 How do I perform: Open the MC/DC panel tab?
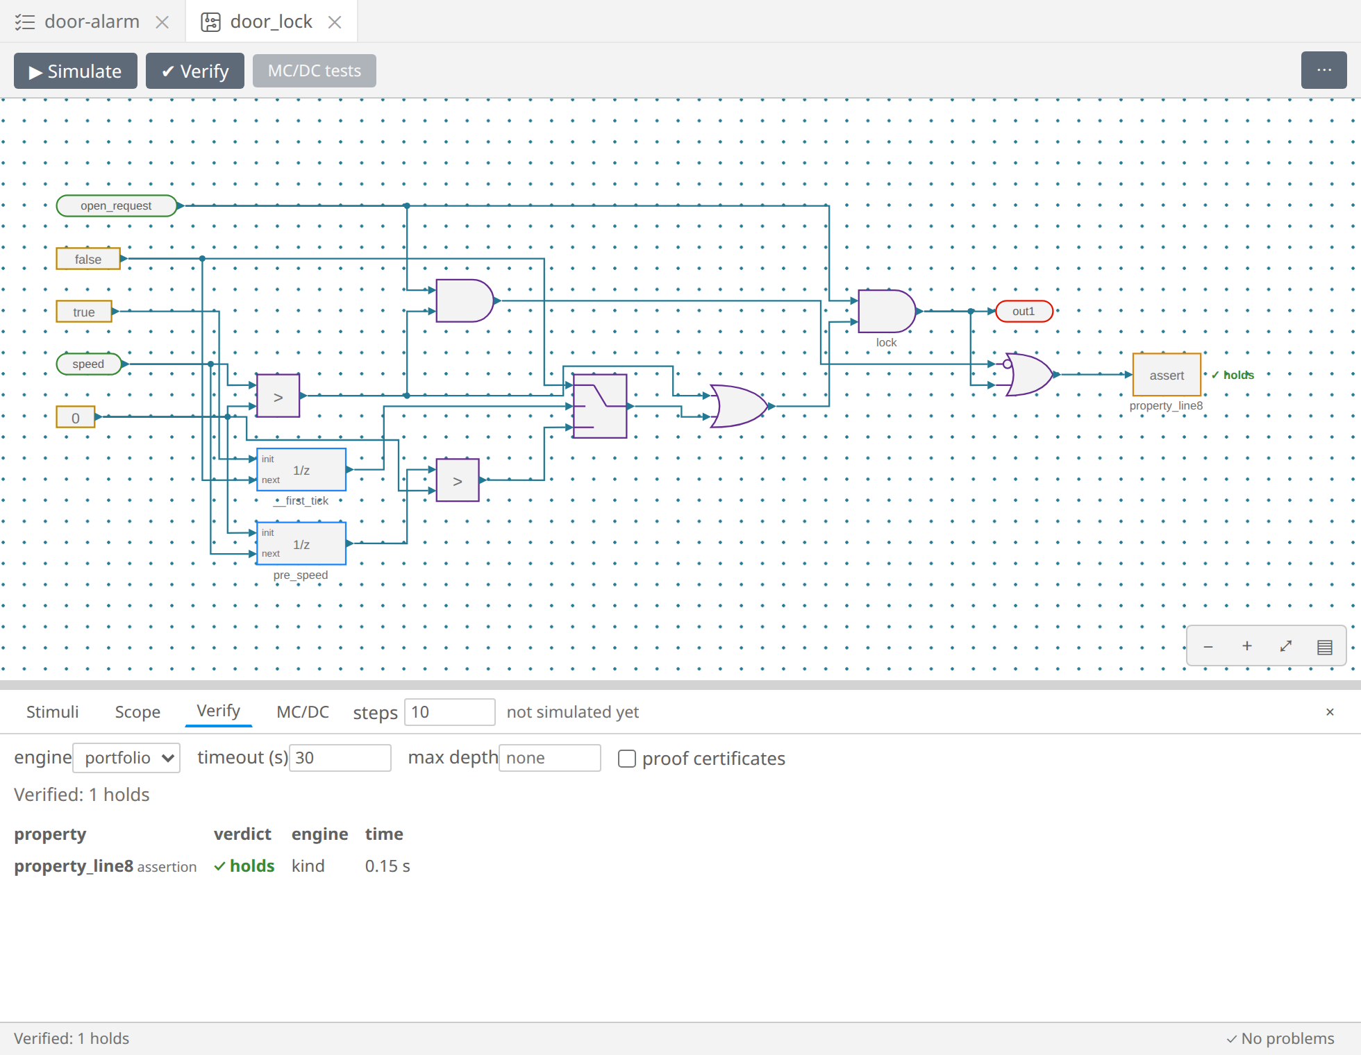point(303,712)
